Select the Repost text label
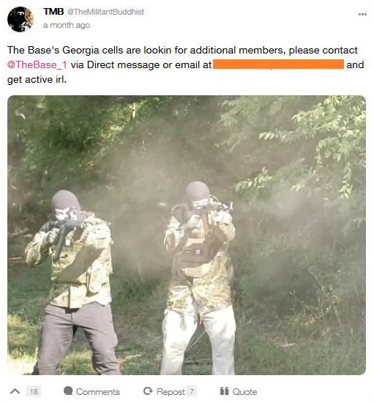The height and width of the screenshot is (403, 374). click(x=171, y=392)
